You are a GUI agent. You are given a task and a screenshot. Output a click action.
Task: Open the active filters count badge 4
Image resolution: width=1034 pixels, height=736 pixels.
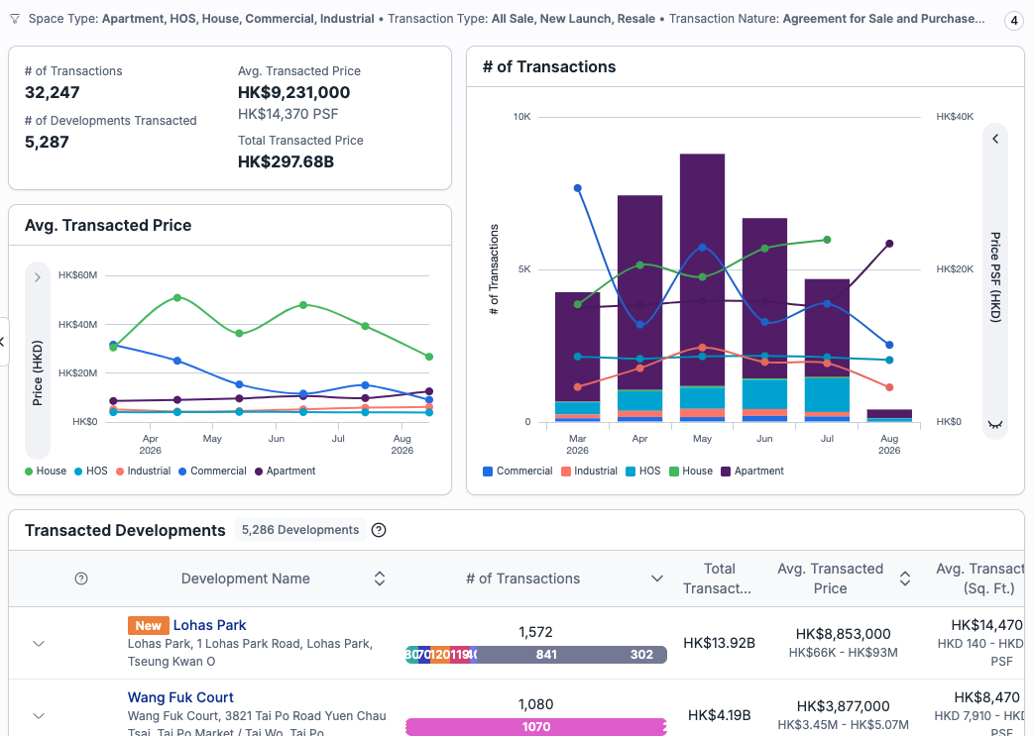1013,21
